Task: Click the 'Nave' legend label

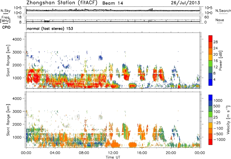Action: (220, 20)
